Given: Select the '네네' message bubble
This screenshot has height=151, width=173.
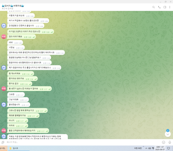Looking at the screenshot, I should (x=15, y=42).
